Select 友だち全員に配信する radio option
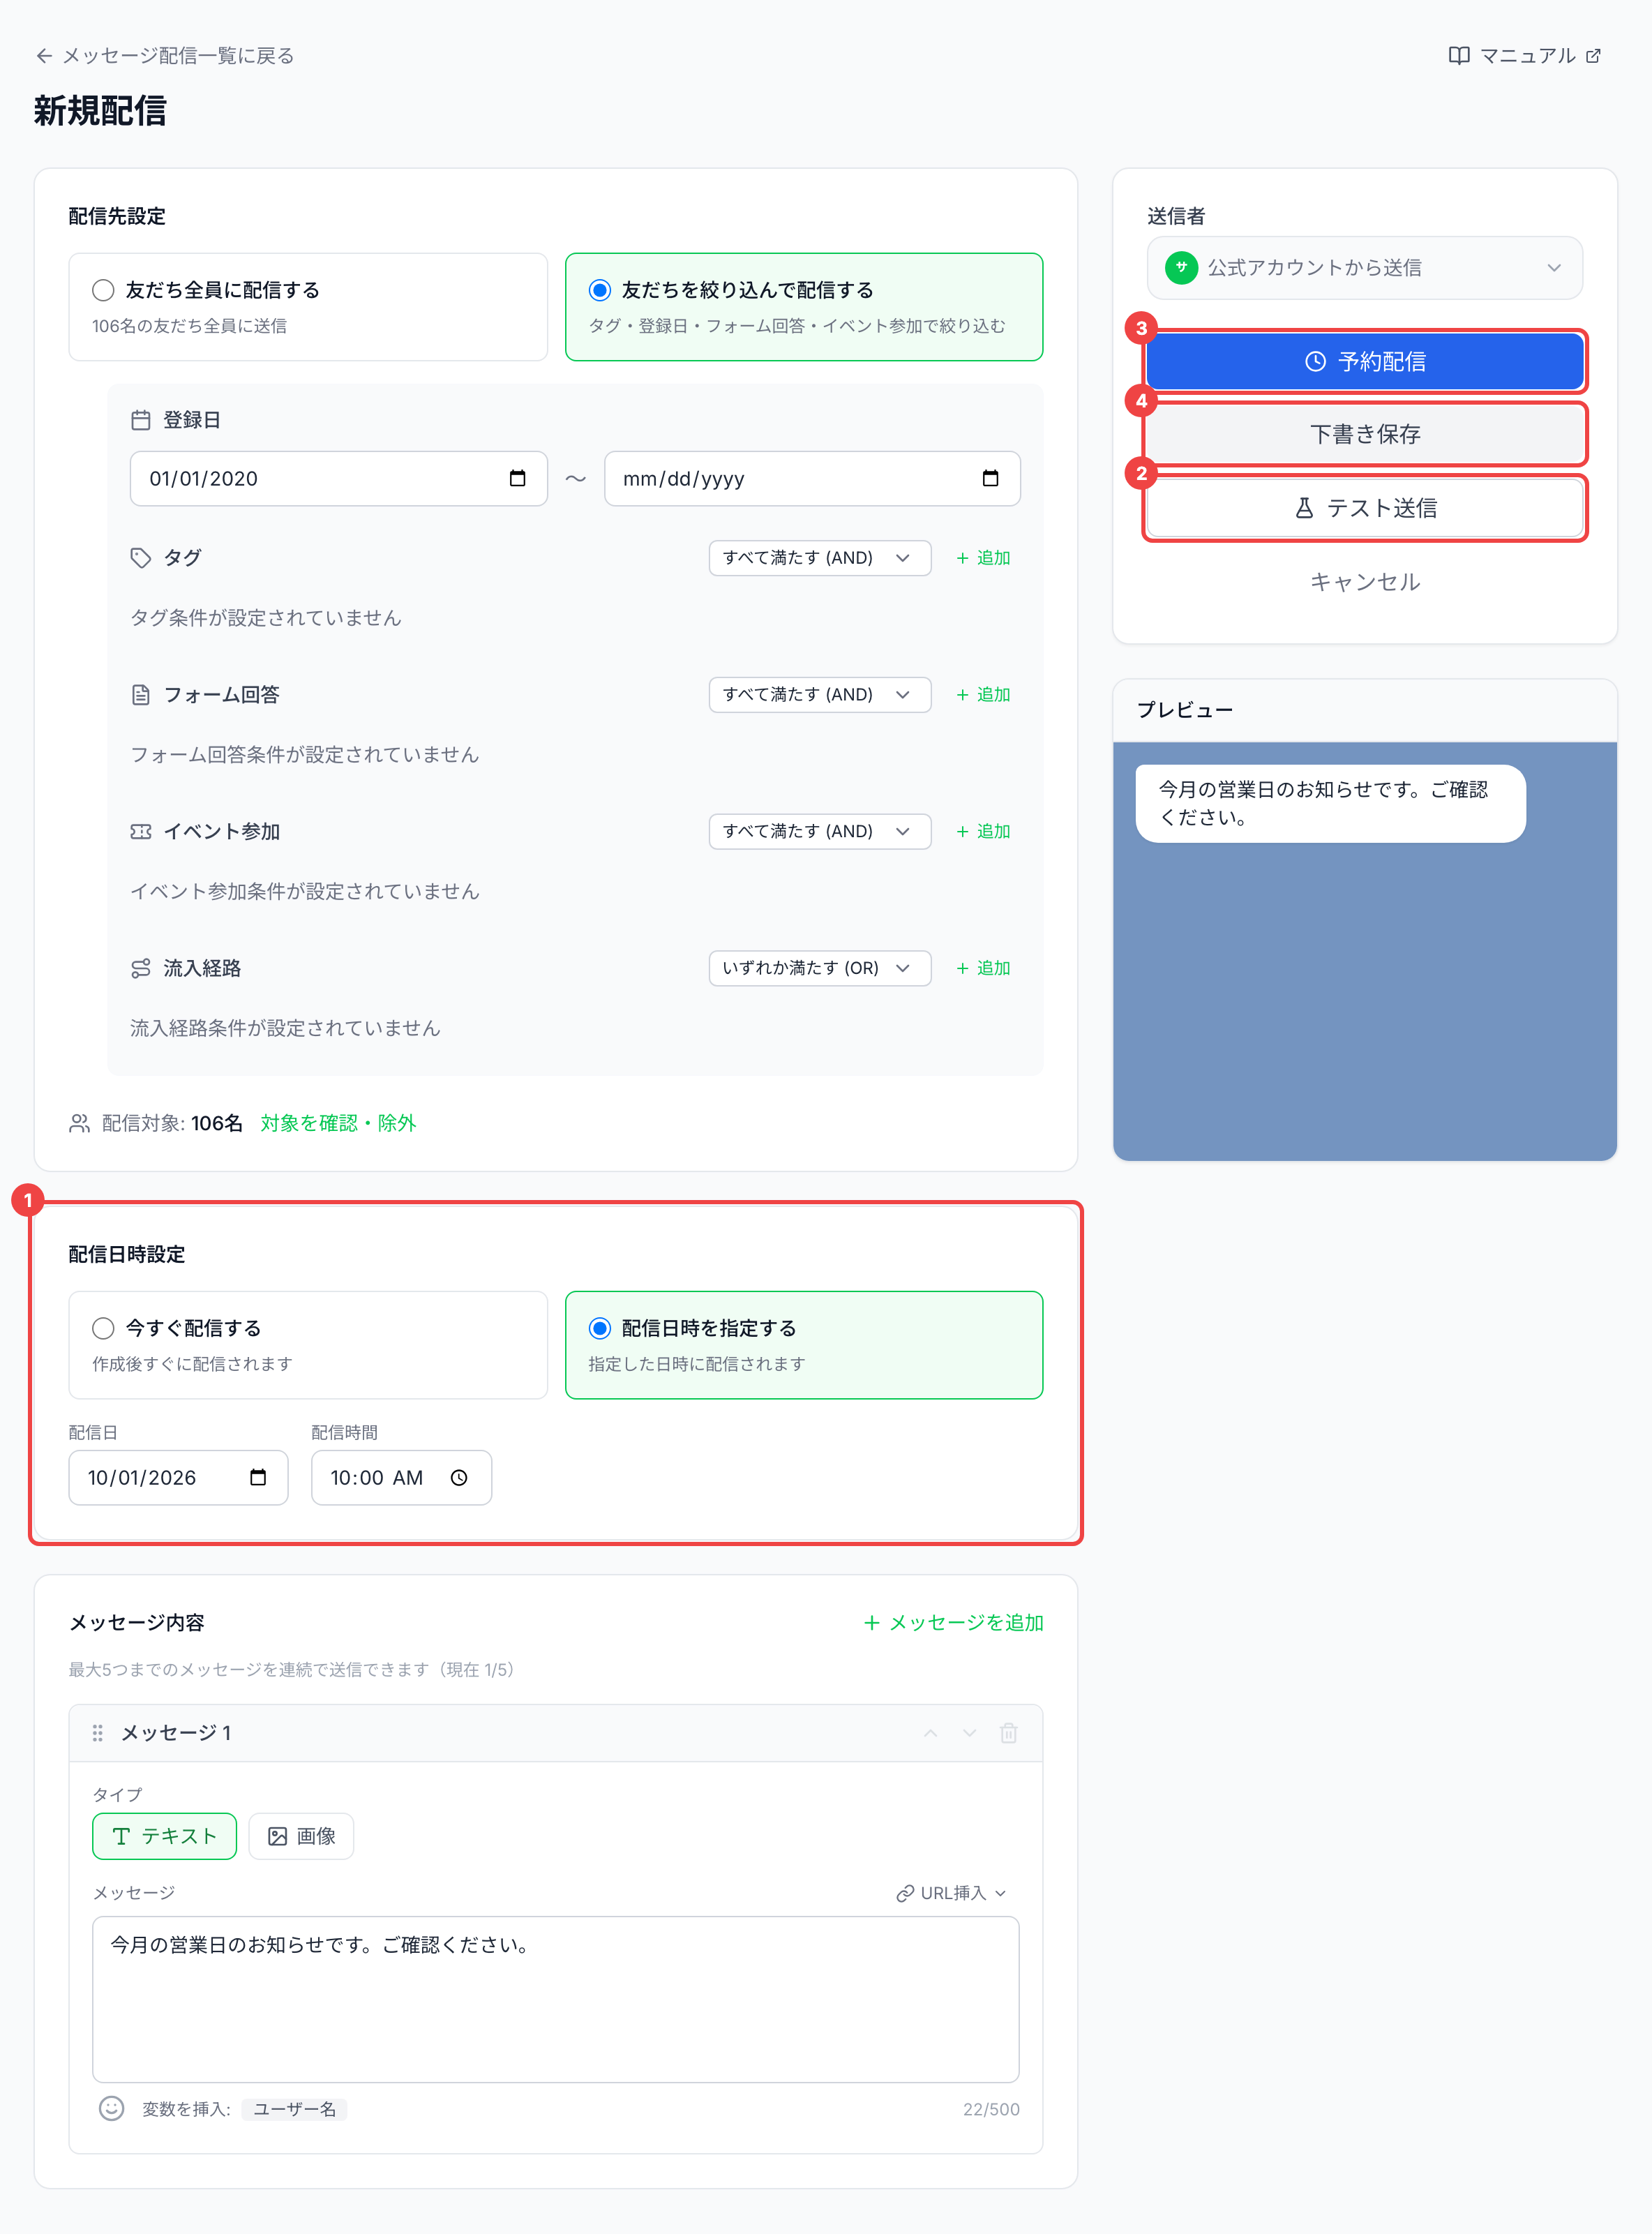This screenshot has height=2234, width=1652. point(103,290)
